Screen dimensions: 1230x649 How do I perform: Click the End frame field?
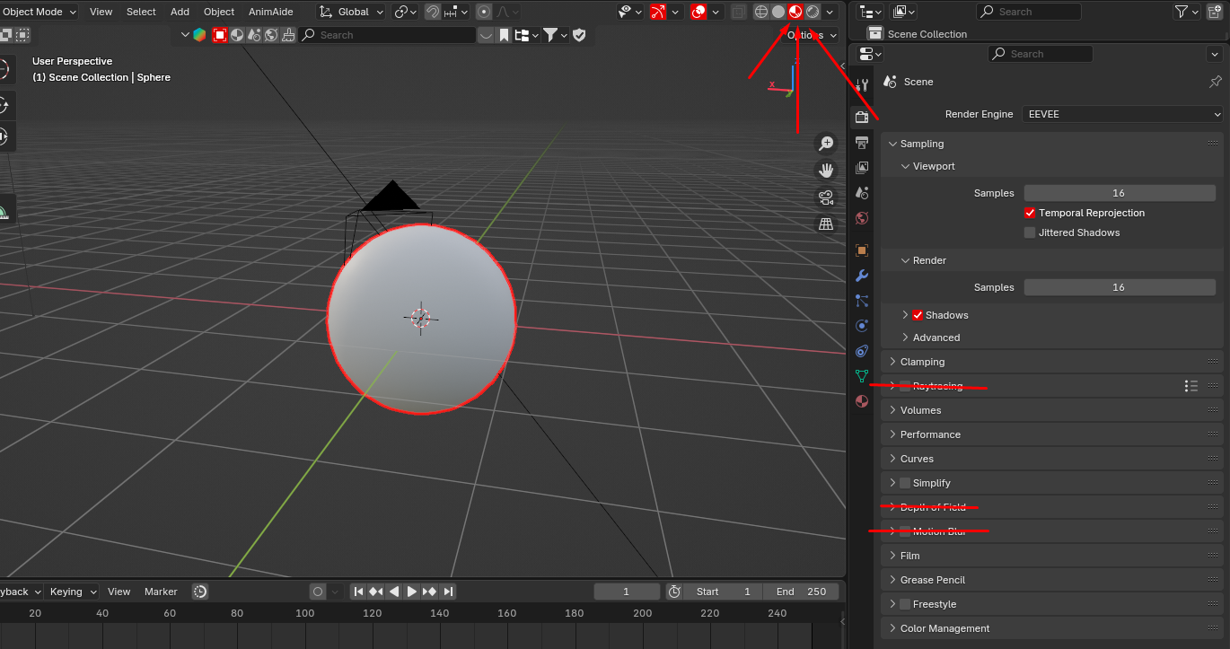coord(801,592)
